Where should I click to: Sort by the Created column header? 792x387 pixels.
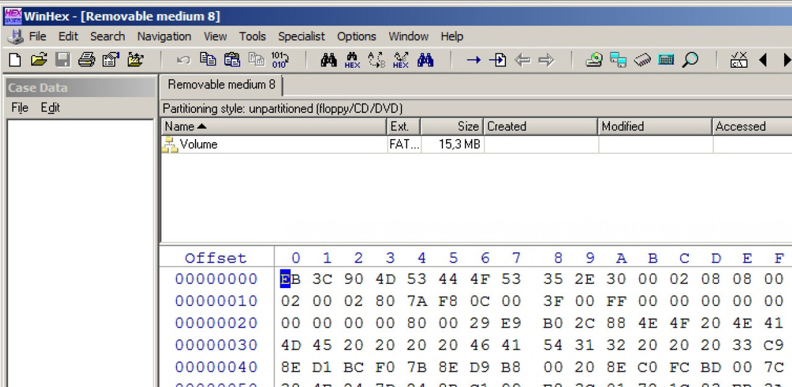point(540,127)
